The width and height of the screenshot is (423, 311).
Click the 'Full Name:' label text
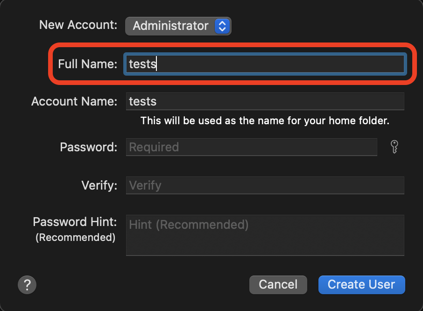87,64
